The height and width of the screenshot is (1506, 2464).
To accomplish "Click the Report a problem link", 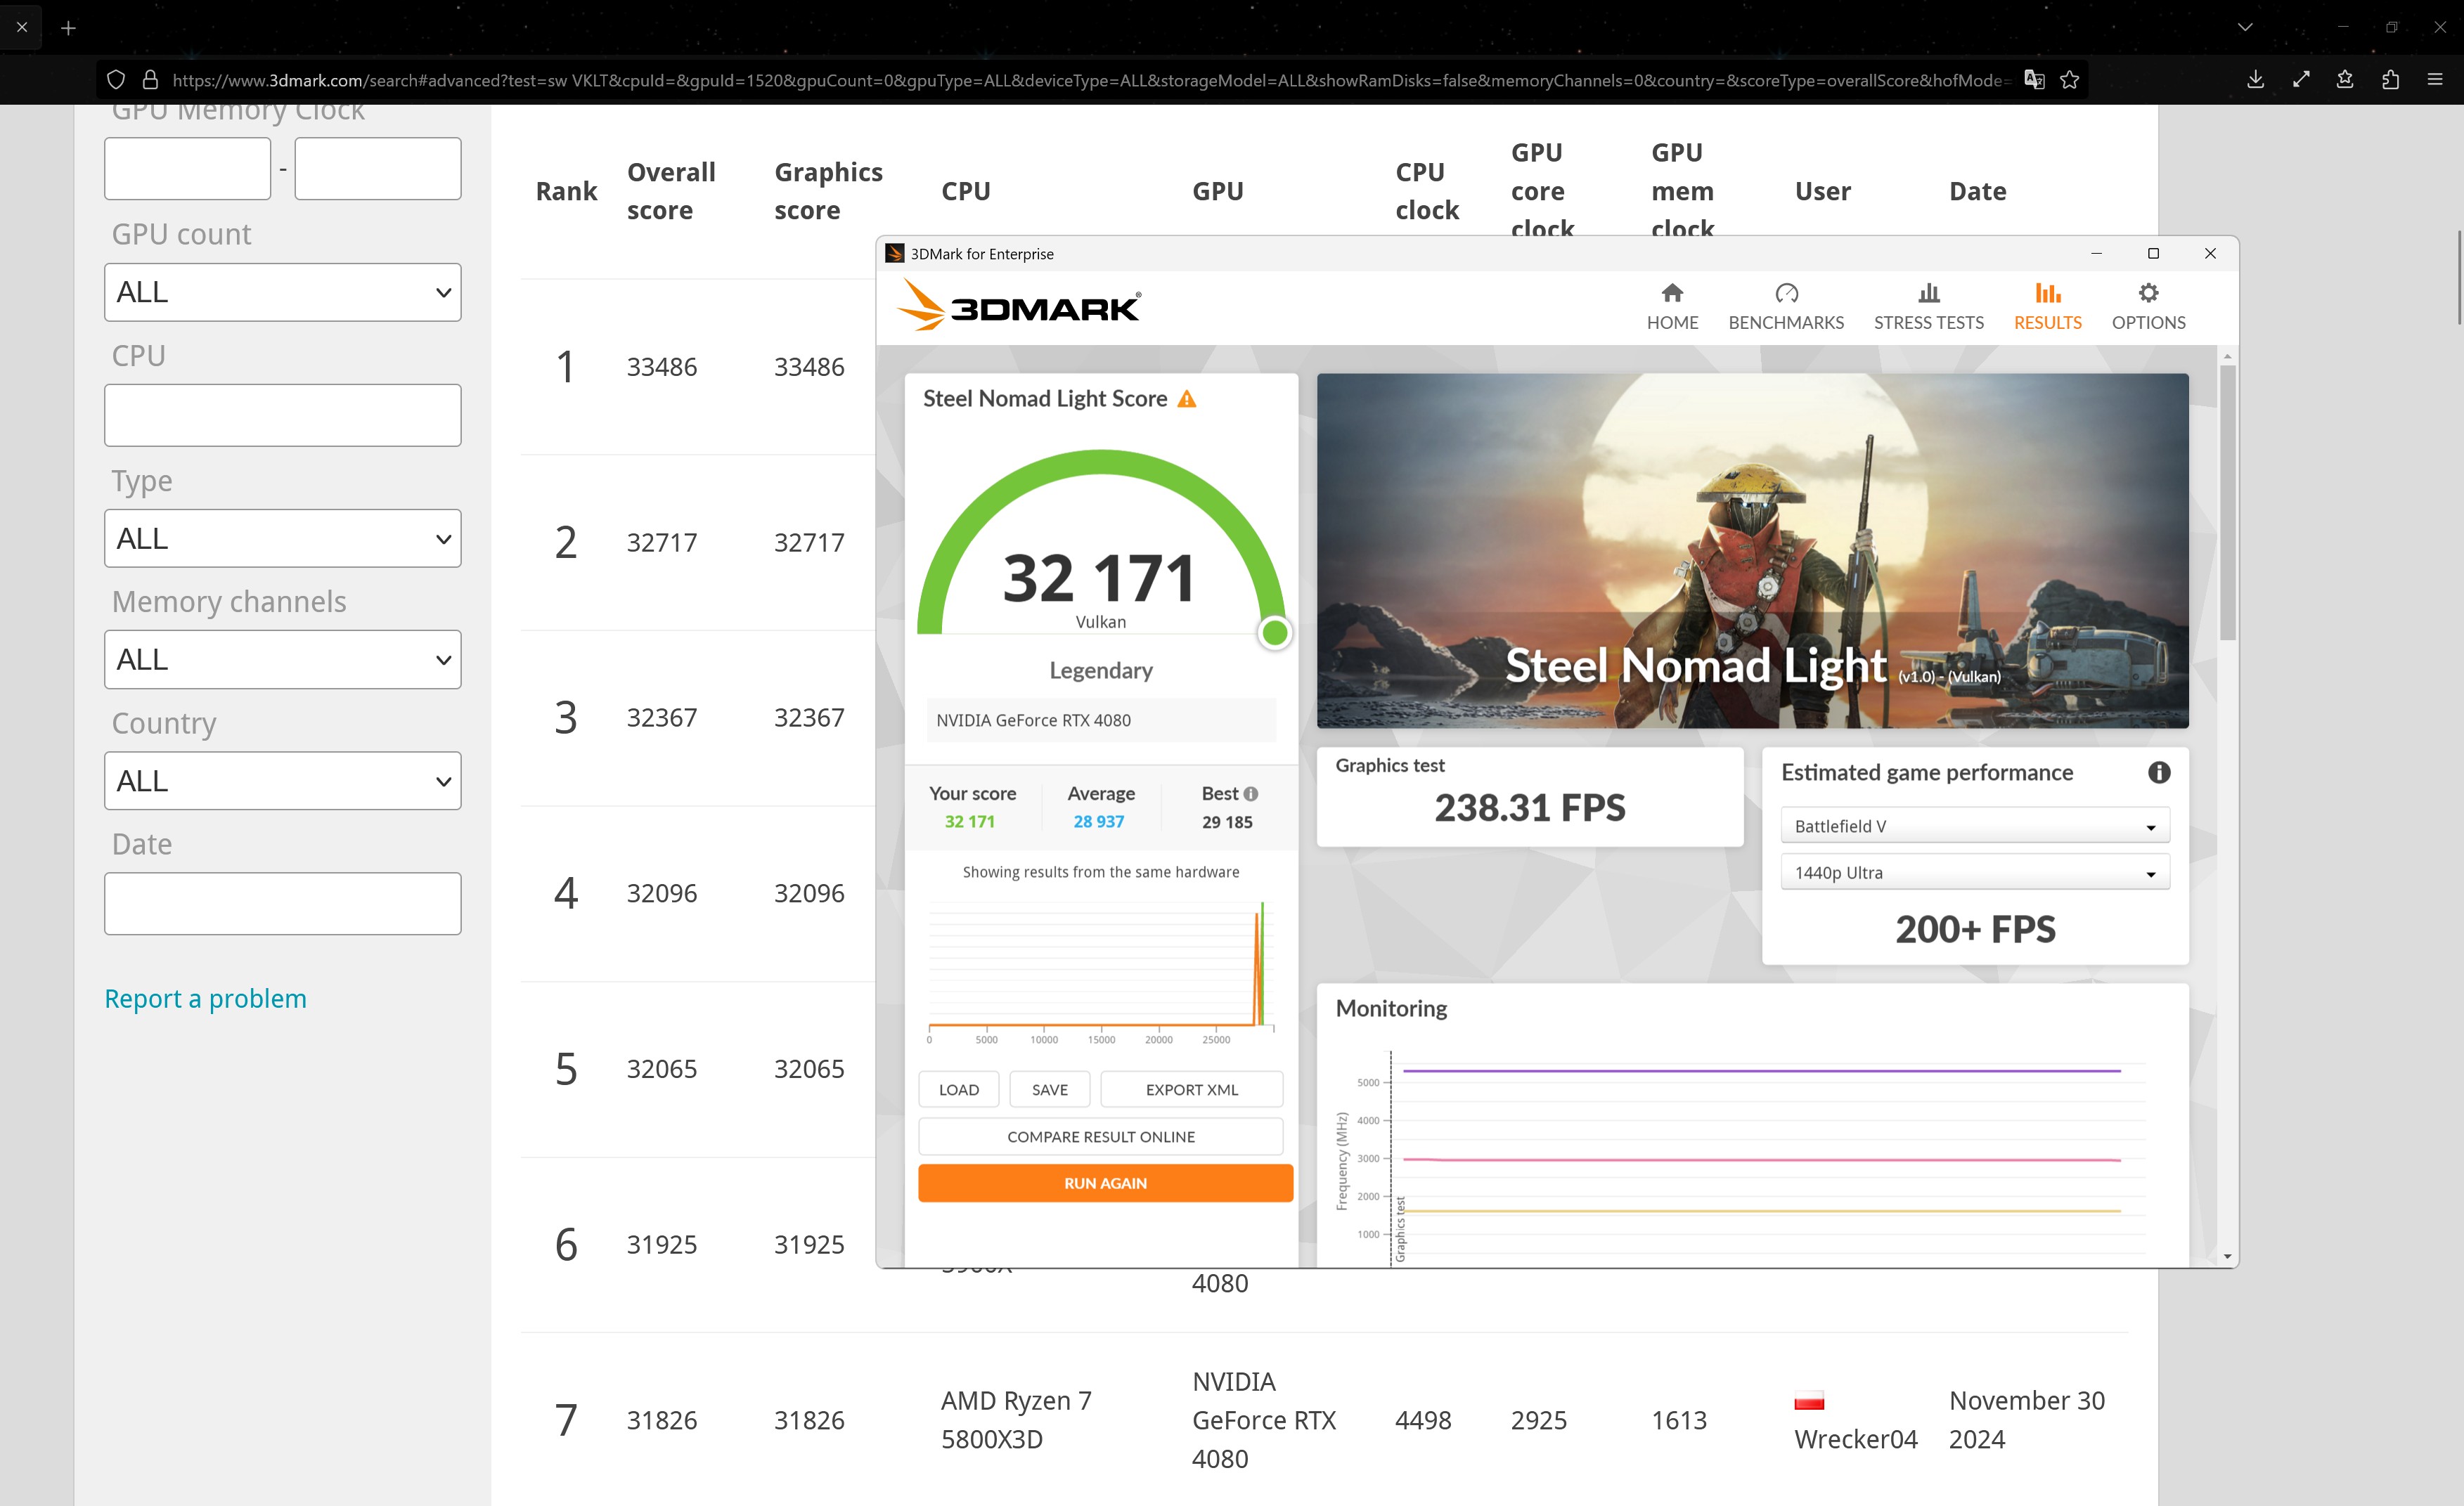I will [206, 999].
